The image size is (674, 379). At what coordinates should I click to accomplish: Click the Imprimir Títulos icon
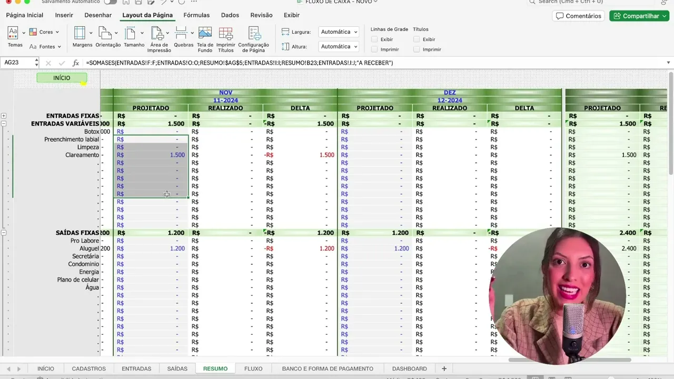pos(226,33)
